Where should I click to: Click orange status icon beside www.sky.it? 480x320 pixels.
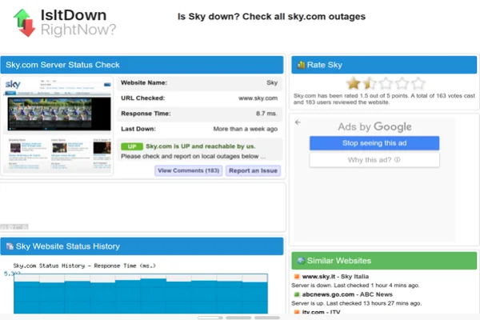297,277
